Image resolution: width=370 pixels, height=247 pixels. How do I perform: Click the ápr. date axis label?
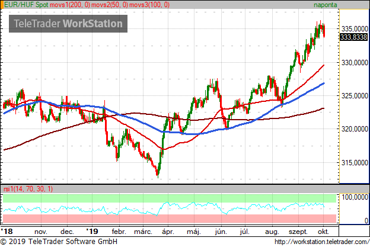(168, 232)
